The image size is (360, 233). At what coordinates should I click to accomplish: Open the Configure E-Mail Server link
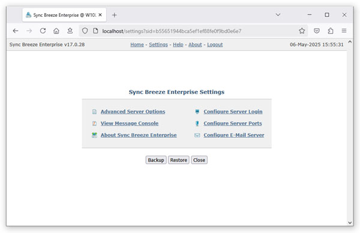[234, 135]
